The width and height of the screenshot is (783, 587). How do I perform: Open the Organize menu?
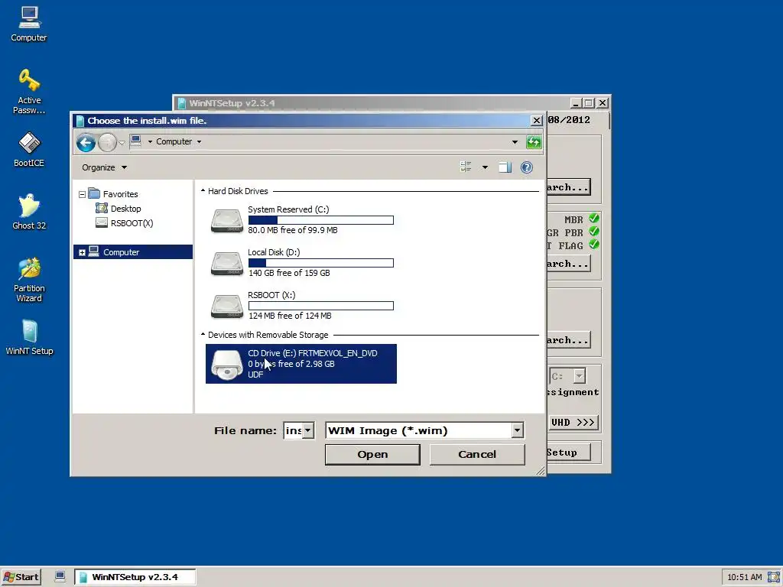coord(104,167)
